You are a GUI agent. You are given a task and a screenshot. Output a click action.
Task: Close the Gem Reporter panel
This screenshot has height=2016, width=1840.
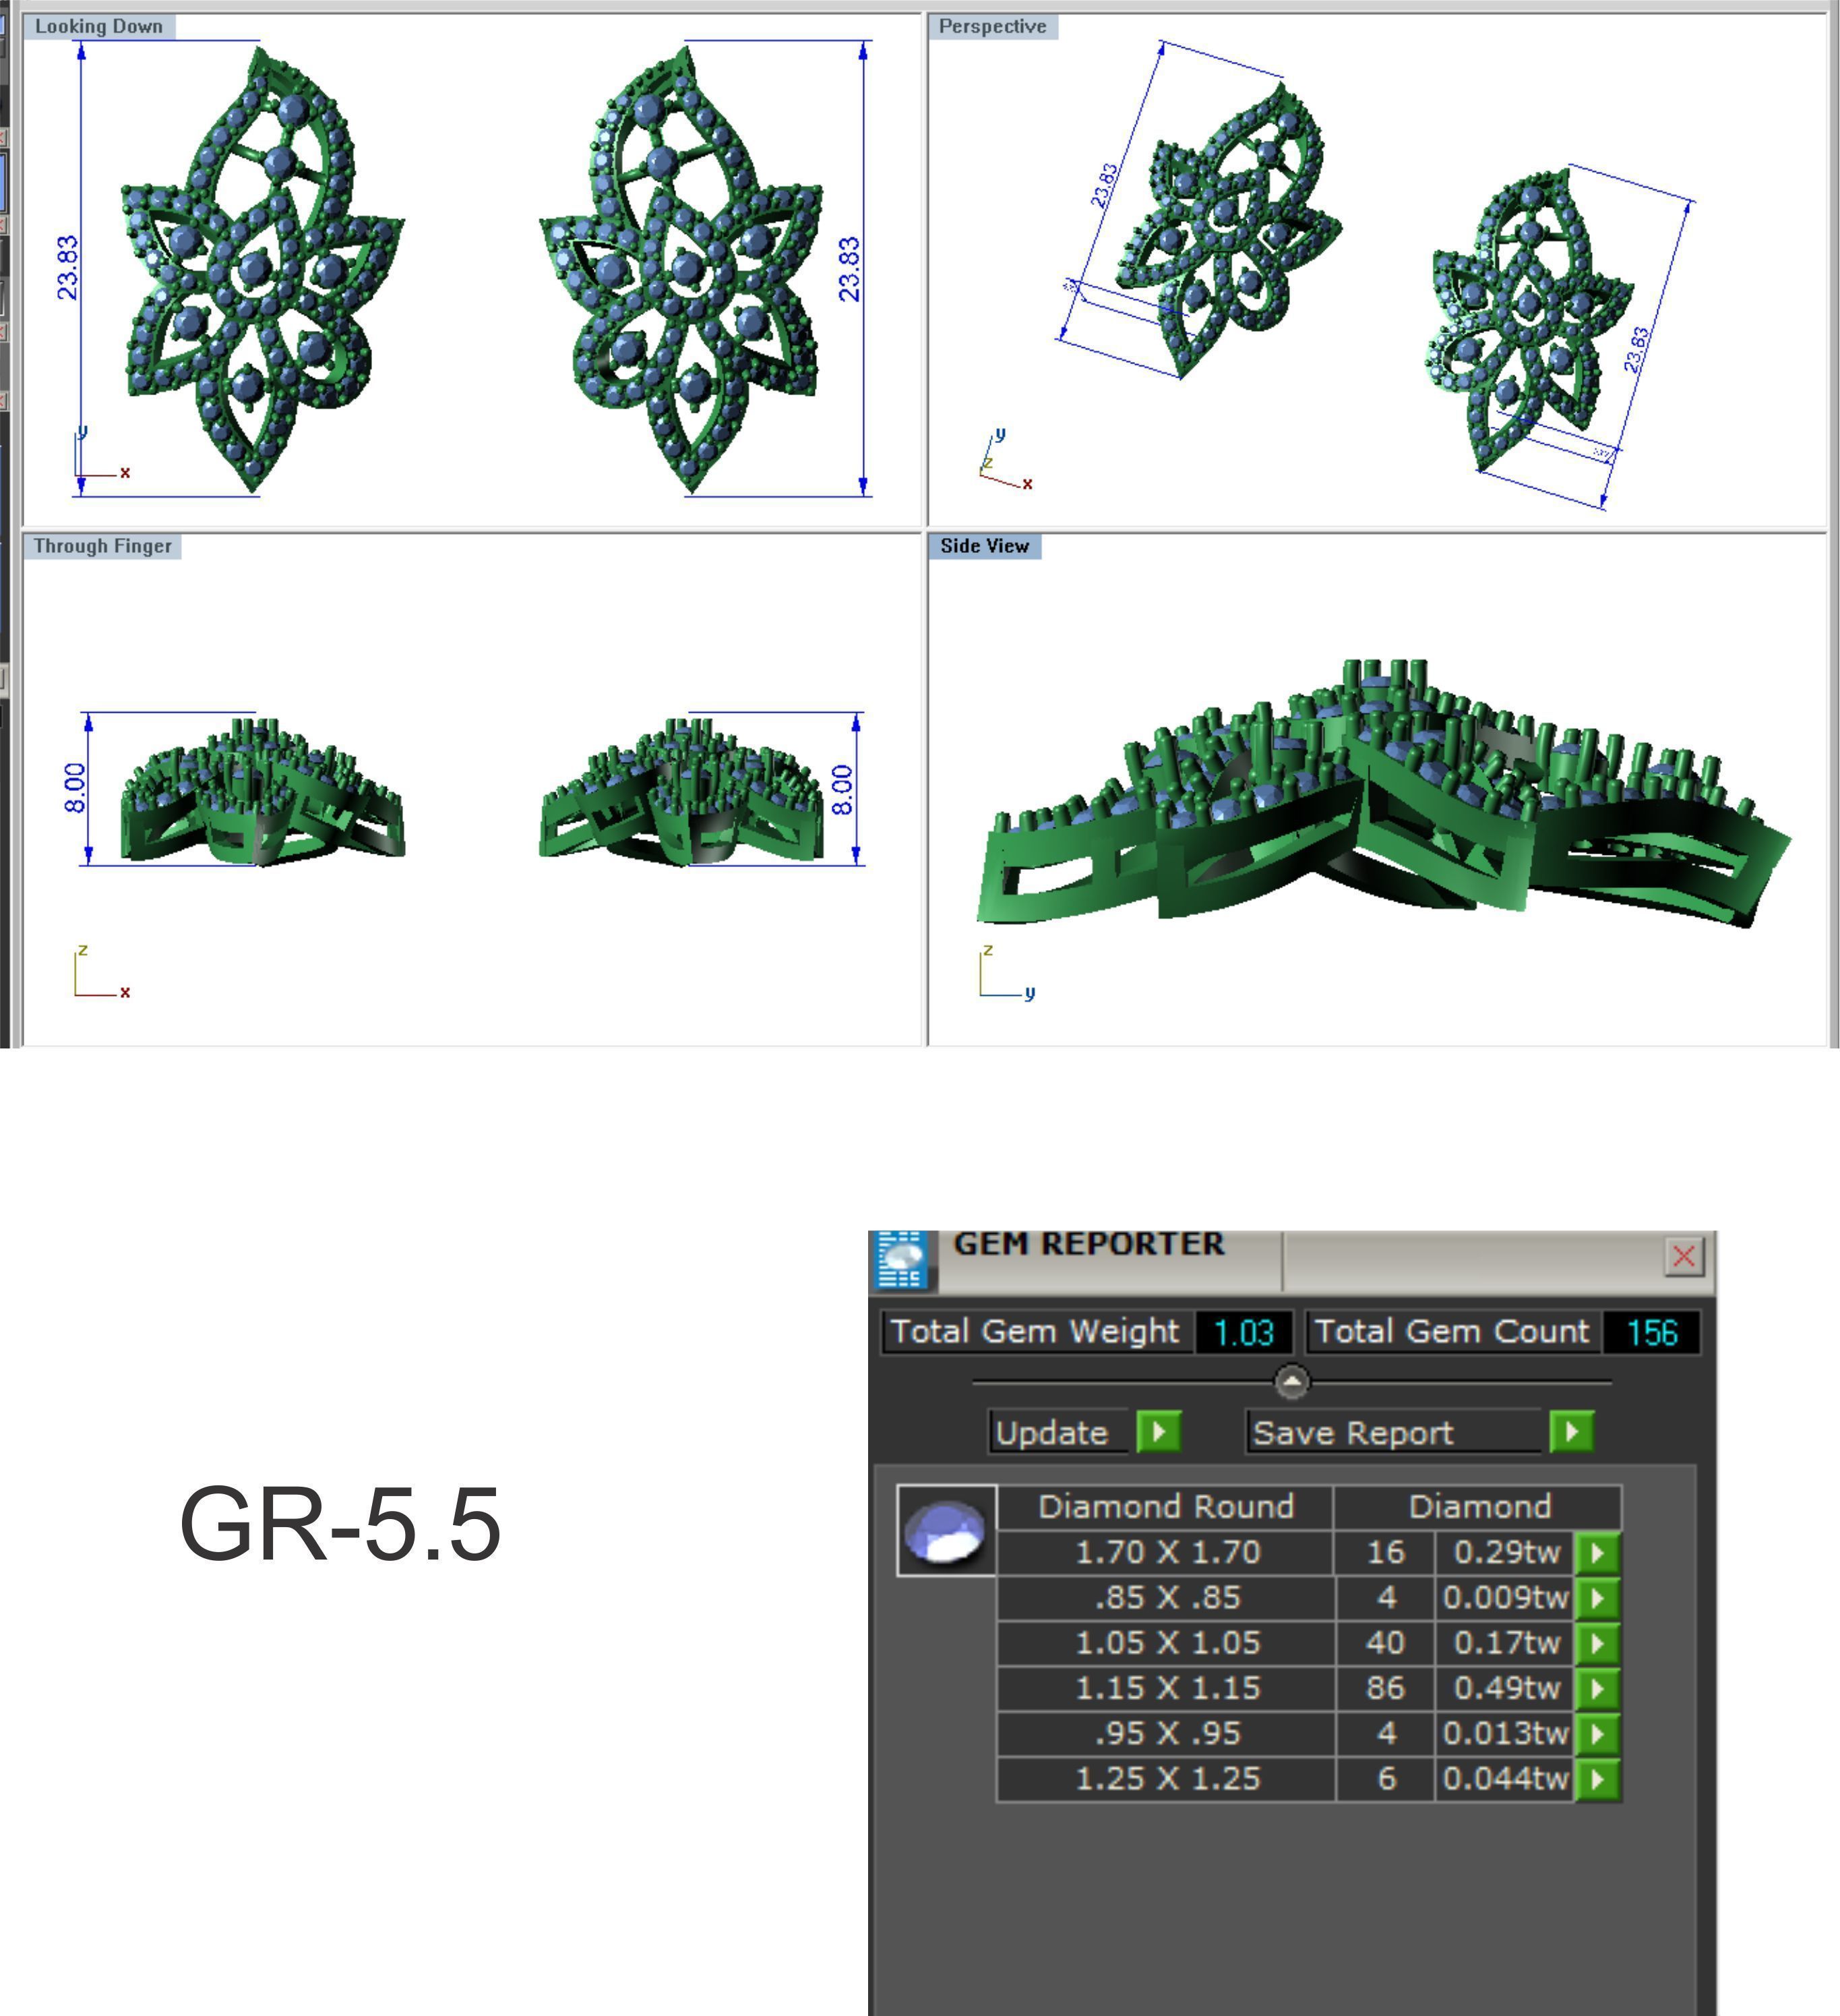[x=1683, y=1256]
